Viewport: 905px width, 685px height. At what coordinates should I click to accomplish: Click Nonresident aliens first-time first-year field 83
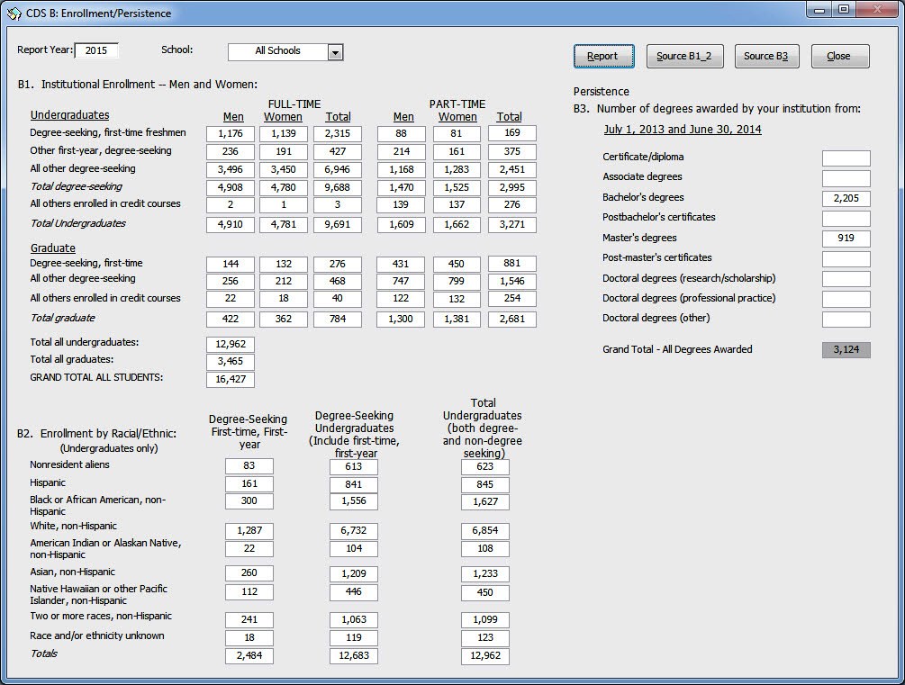point(249,466)
